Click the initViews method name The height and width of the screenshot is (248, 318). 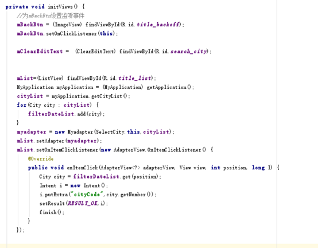(x=60, y=7)
